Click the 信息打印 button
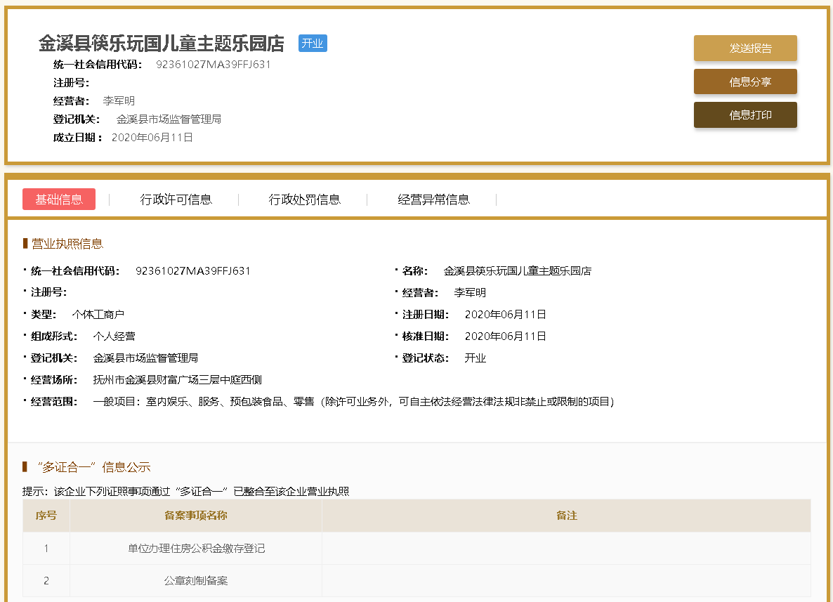This screenshot has height=602, width=833. click(745, 114)
